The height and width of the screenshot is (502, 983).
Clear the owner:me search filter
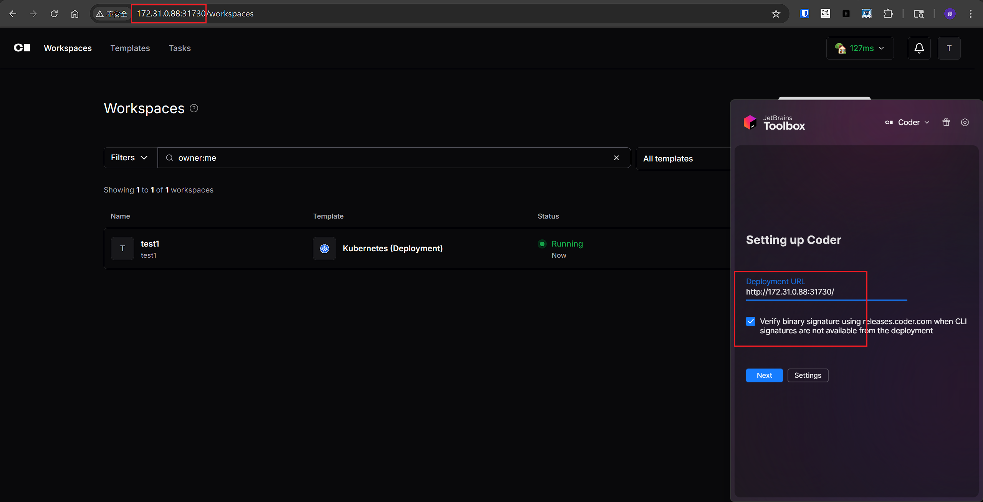(616, 158)
